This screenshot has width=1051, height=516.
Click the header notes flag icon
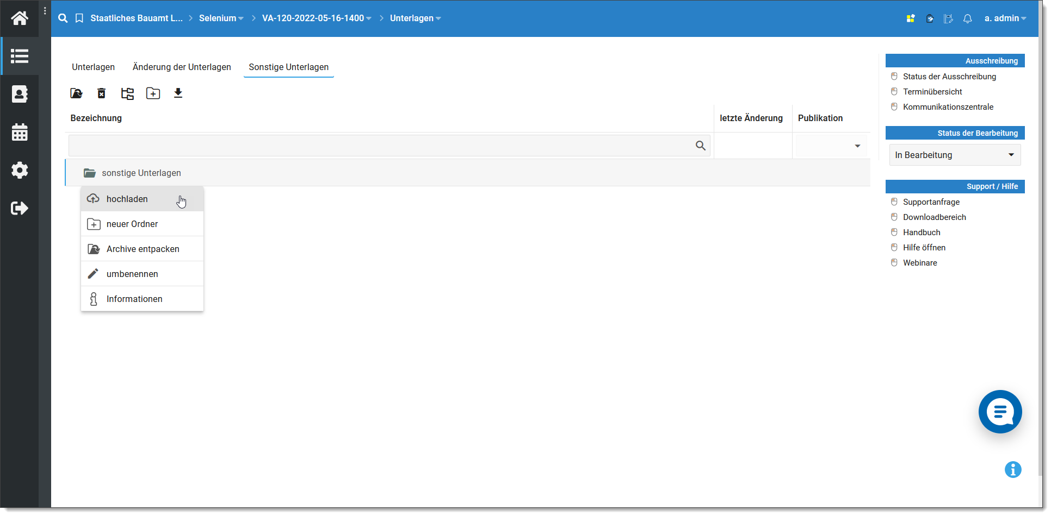point(948,18)
